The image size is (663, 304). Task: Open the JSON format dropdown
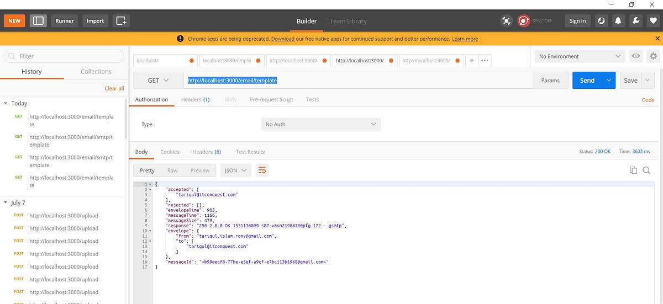point(236,170)
